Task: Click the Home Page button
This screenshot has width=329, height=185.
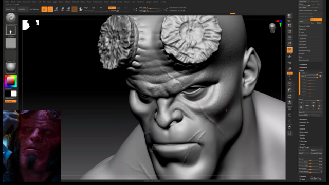Action: pos(10,9)
